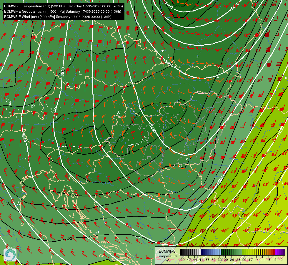
Task: Click the swirl logo icon in the corner
Action: [x=10, y=255]
